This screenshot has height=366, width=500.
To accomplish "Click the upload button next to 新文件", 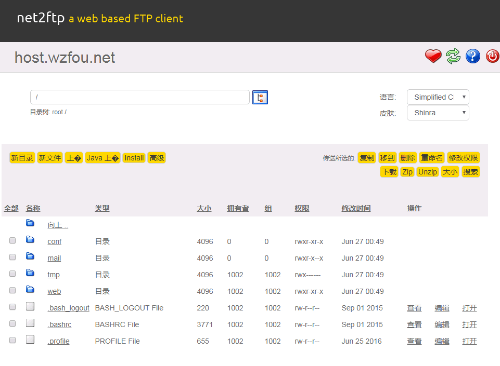I will 74,158.
